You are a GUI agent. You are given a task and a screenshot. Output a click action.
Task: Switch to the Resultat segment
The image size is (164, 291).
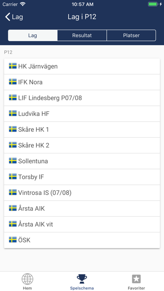pyautogui.click(x=82, y=35)
